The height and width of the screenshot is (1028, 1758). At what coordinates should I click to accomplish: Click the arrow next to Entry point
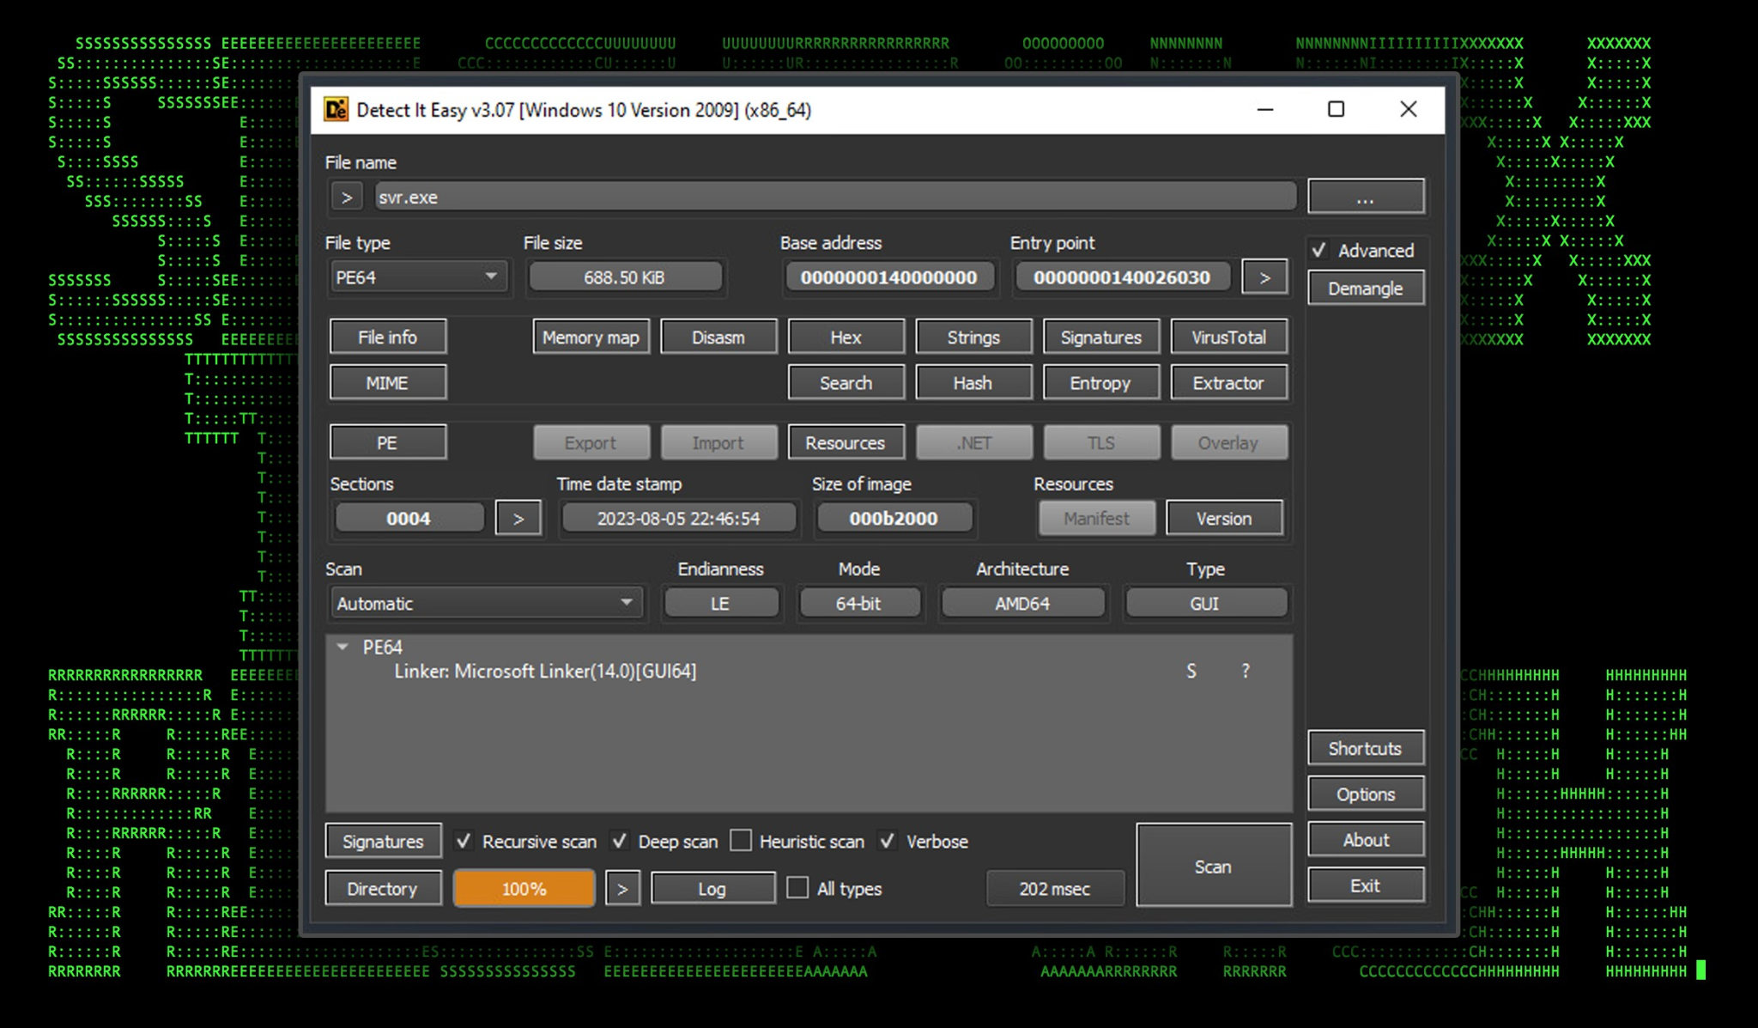coord(1264,277)
